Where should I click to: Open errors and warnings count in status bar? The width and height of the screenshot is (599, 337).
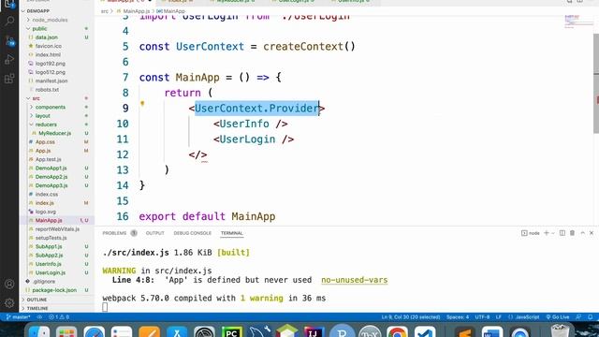(59, 317)
